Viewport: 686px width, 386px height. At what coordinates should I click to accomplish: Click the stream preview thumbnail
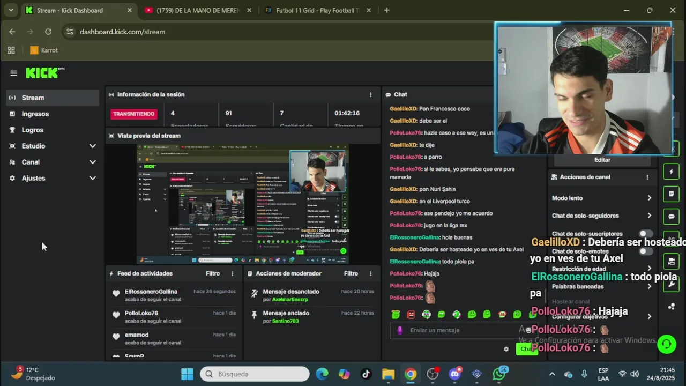[242, 204]
